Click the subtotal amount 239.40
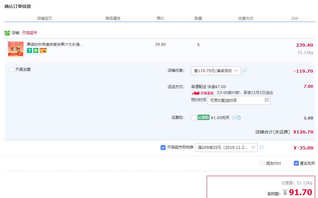This screenshot has height=198, width=318. click(x=305, y=45)
